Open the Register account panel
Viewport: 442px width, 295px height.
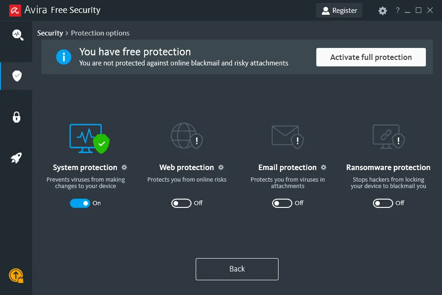(339, 10)
